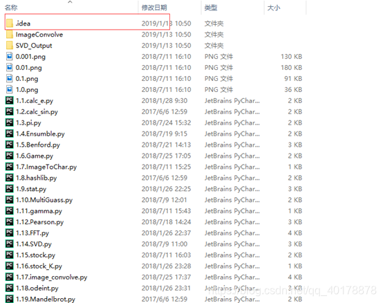Screen dimensions: 383x303
Task: Click the .idea folder icon
Action: click(10, 24)
